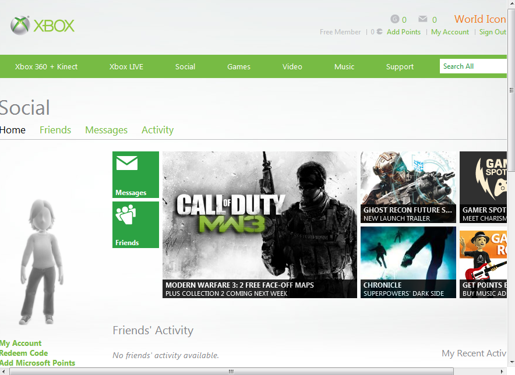Viewport: 515px width, 375px height.
Task: Open the Gamer Spotlight tile
Action: pyautogui.click(x=483, y=187)
